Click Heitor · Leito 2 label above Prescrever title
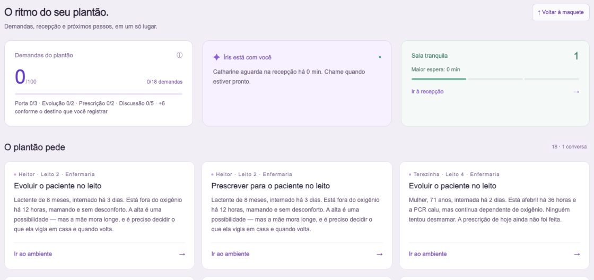Image resolution: width=594 pixels, height=280 pixels. (251, 174)
